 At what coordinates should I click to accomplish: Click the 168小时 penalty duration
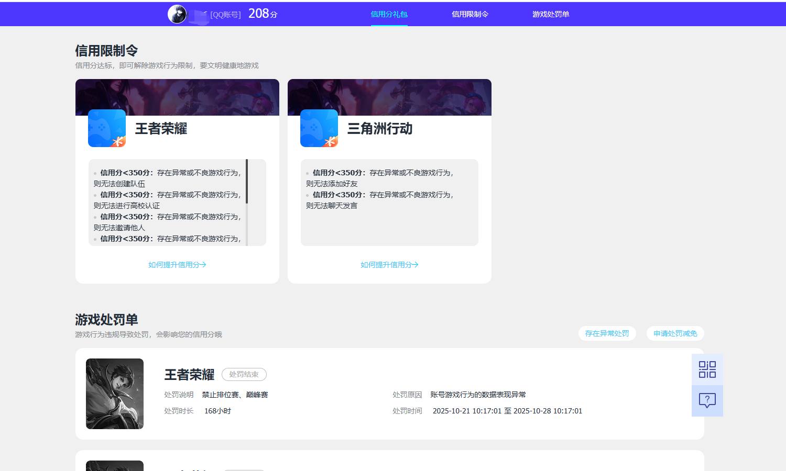tap(217, 411)
